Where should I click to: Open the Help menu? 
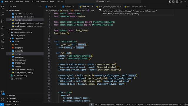point(52,2)
